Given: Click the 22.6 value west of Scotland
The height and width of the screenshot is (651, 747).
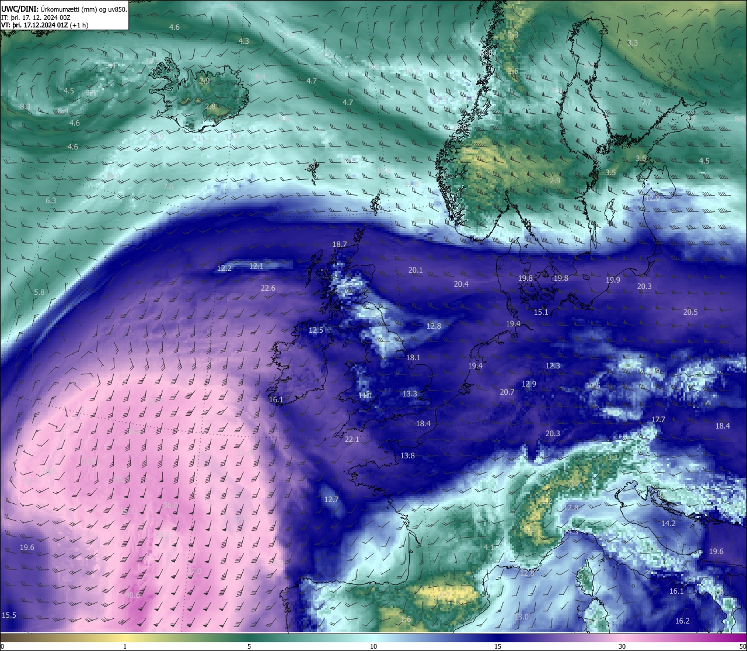Looking at the screenshot, I should [268, 288].
